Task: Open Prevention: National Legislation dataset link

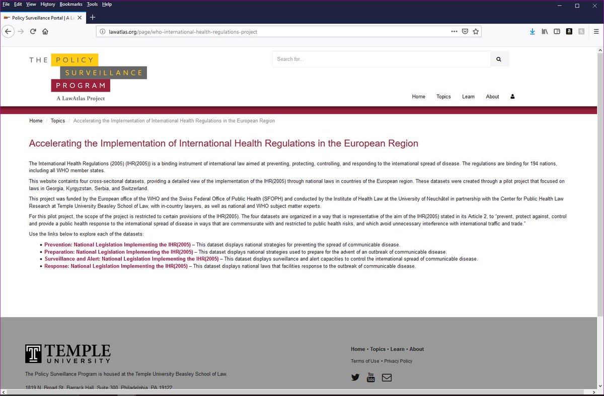Action: tap(117, 245)
